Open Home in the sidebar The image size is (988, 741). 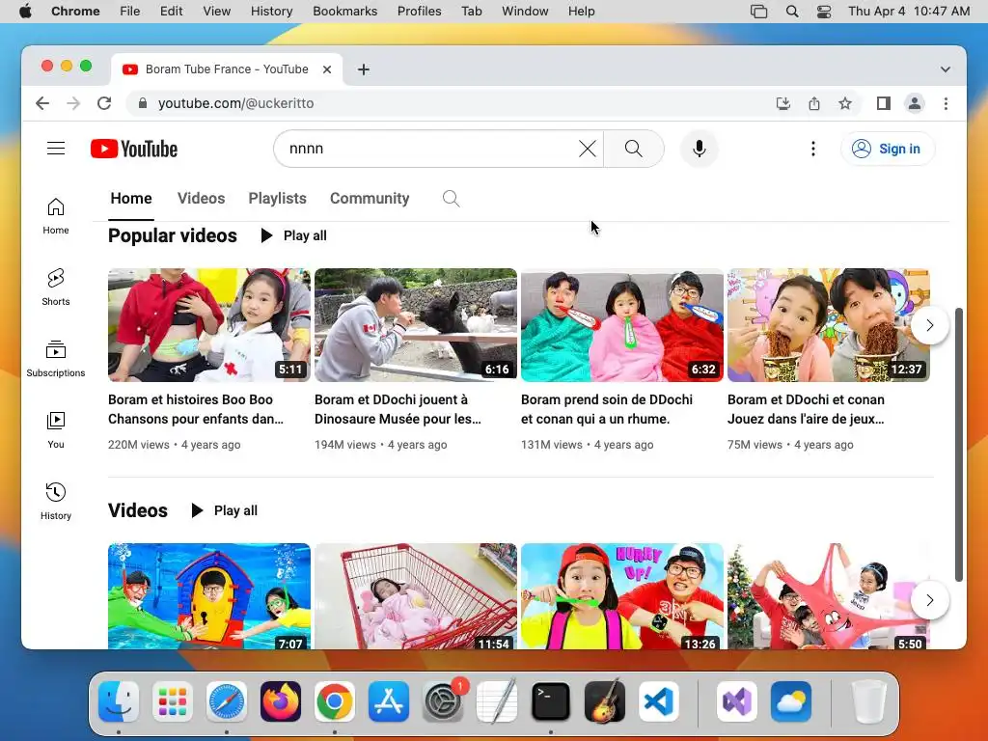[56, 216]
